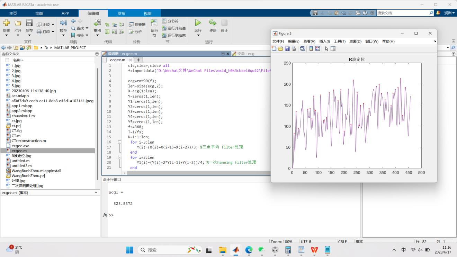Click the 保存 (Save) disk icon
The height and width of the screenshot is (257, 457).
click(29, 23)
